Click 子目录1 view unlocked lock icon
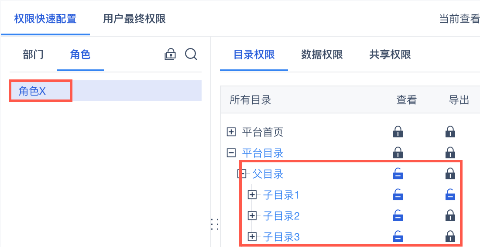This screenshot has height=247, width=480. (398, 195)
